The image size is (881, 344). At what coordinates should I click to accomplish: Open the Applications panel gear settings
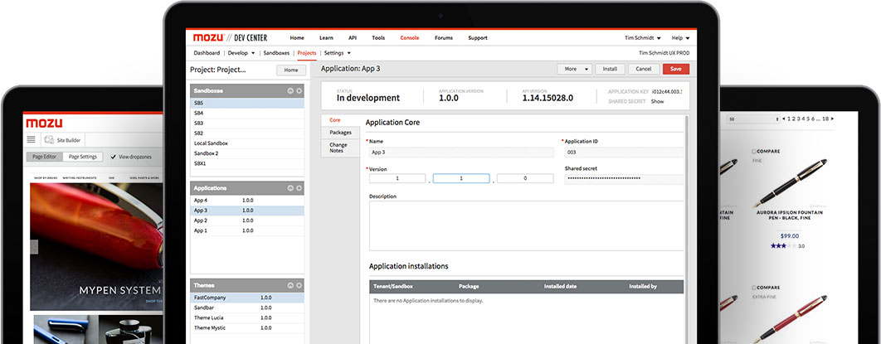click(x=299, y=188)
